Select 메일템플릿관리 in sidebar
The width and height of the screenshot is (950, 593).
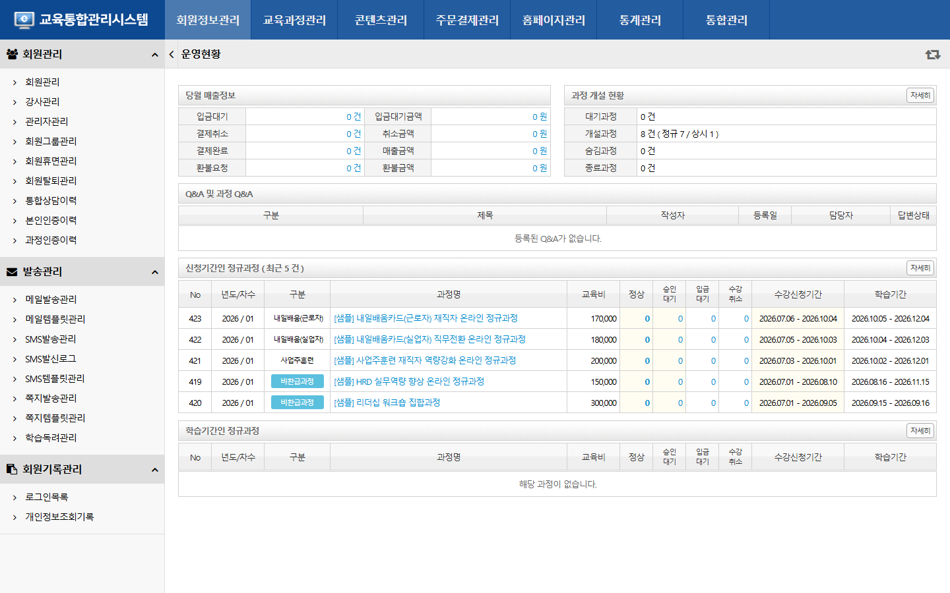[x=55, y=319]
